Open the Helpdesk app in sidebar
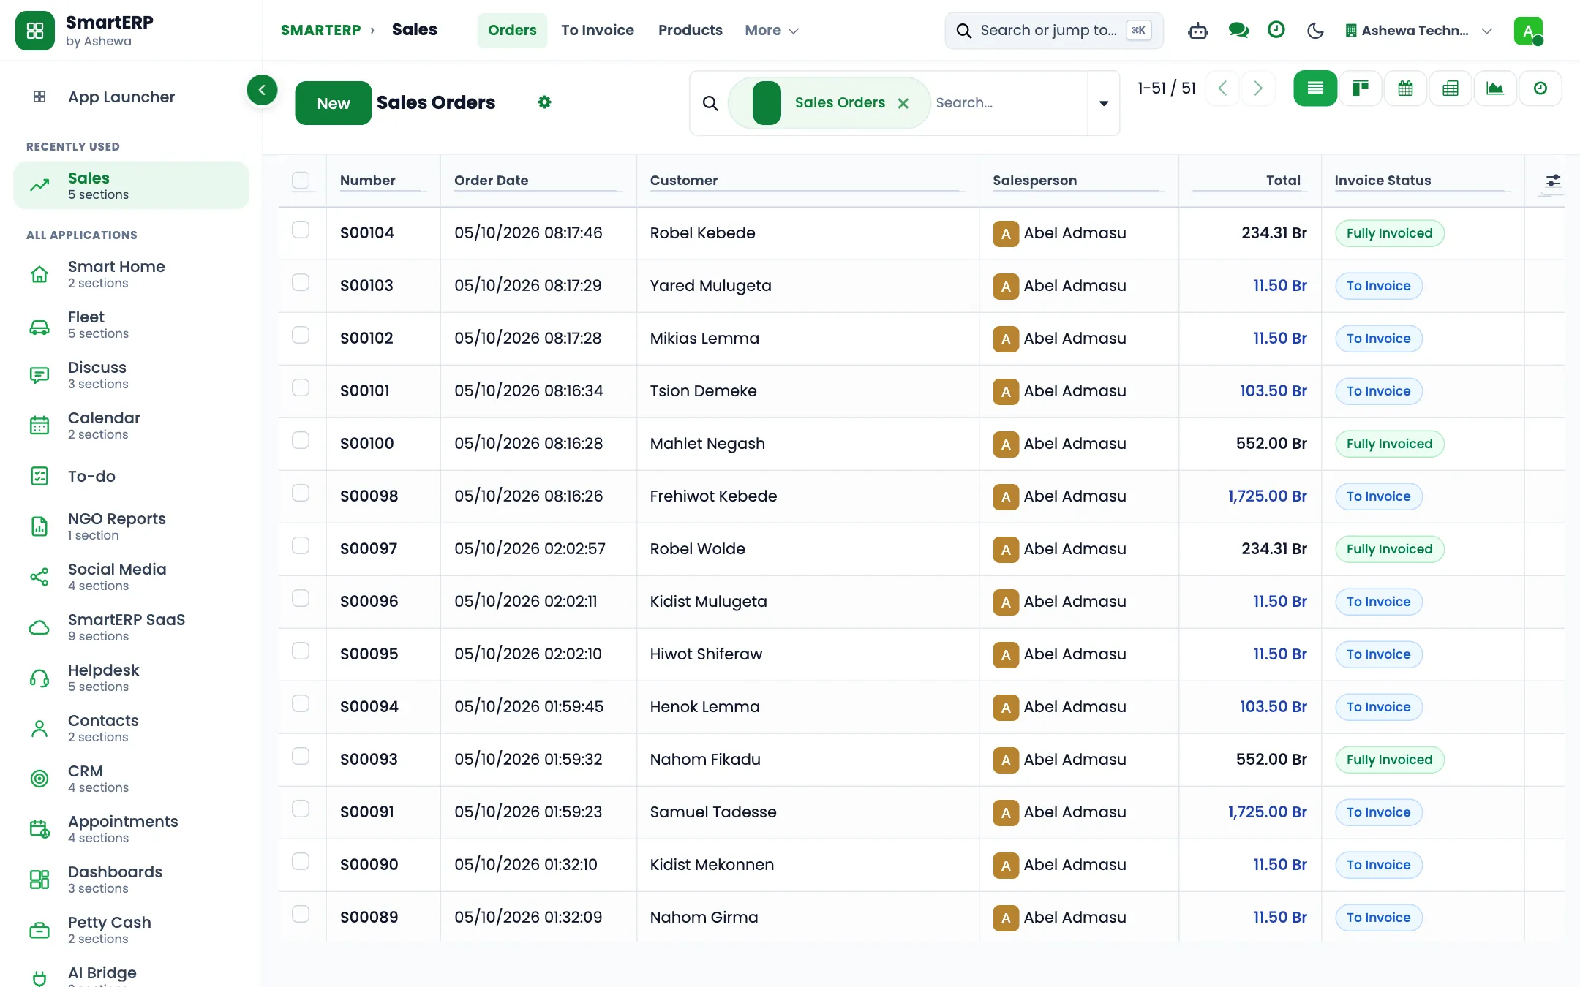The width and height of the screenshot is (1580, 987). pyautogui.click(x=131, y=678)
